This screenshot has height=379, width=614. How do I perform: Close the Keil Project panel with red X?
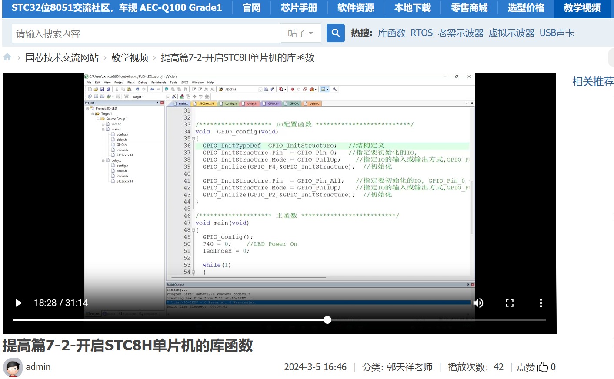162,103
